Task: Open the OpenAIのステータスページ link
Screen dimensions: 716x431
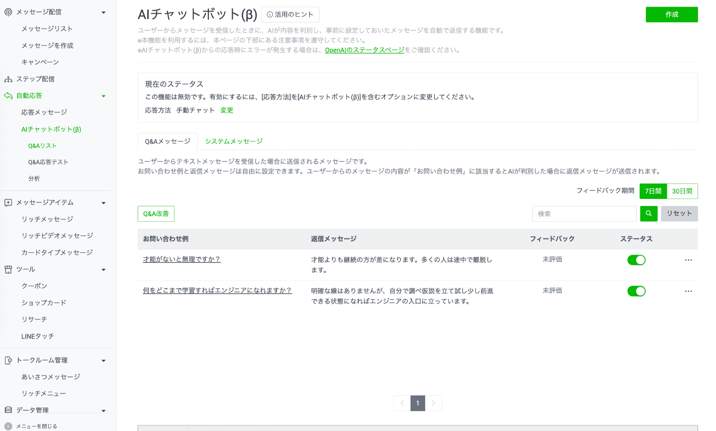Action: click(364, 50)
